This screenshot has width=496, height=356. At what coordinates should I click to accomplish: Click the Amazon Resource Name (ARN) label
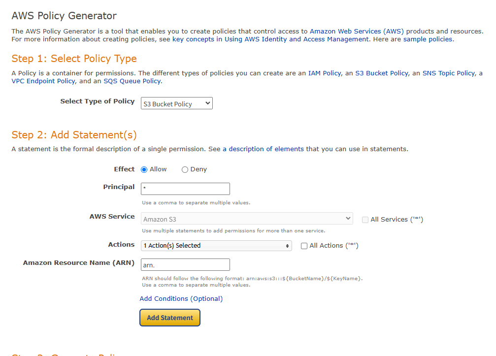tap(79, 263)
